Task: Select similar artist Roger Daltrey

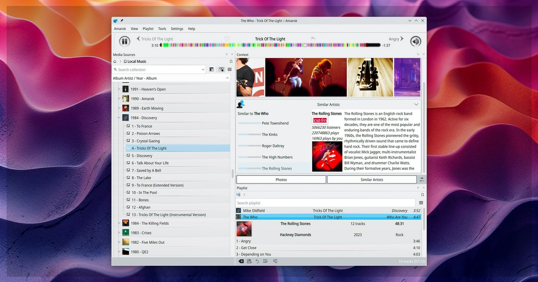Action: tap(274, 146)
